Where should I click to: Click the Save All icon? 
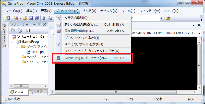37,18
